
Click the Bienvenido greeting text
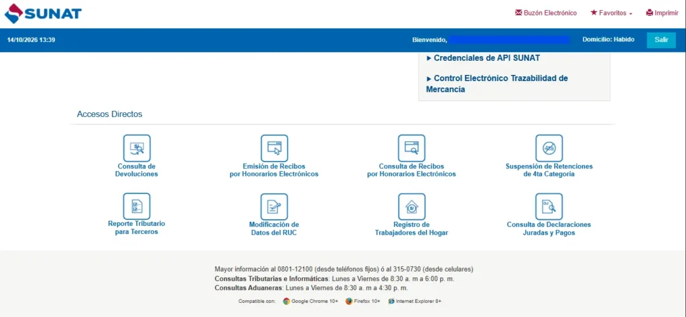pos(429,40)
